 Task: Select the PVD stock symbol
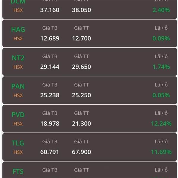(x=18, y=115)
